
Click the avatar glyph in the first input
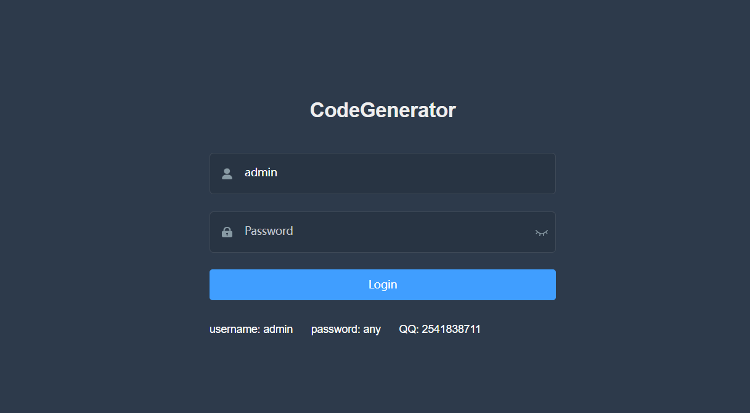pyautogui.click(x=227, y=173)
